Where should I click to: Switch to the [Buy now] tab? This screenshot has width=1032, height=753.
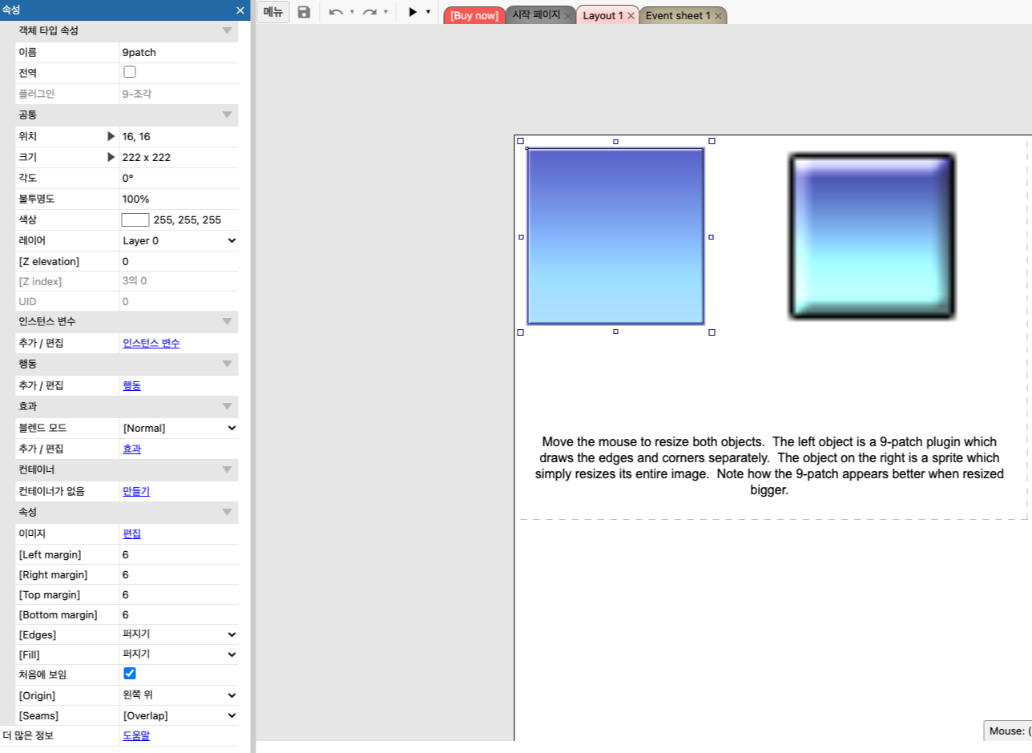[x=474, y=15]
